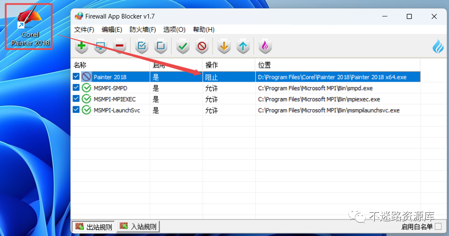Enable the 启用白名单 whitelist checkbox
Viewport: 449px width, 236px height.
(x=438, y=227)
